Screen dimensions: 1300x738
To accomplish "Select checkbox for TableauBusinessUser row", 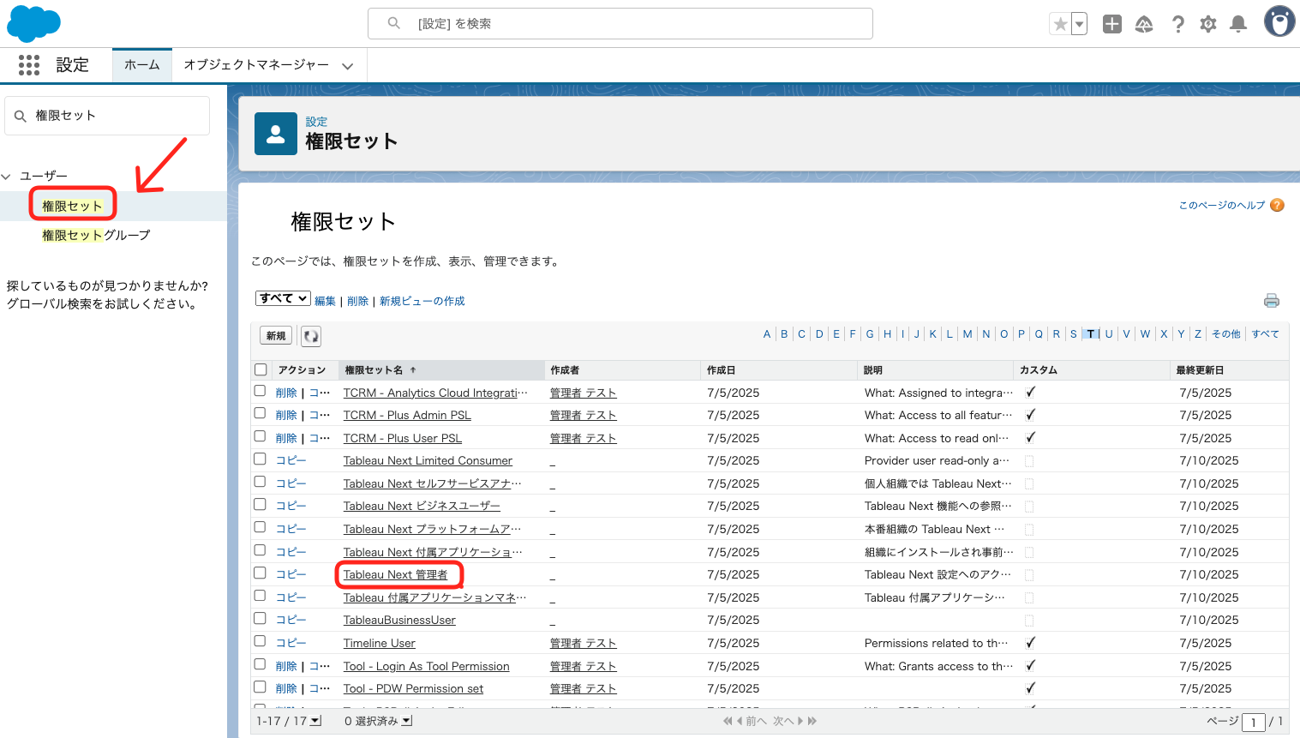I will click(260, 618).
